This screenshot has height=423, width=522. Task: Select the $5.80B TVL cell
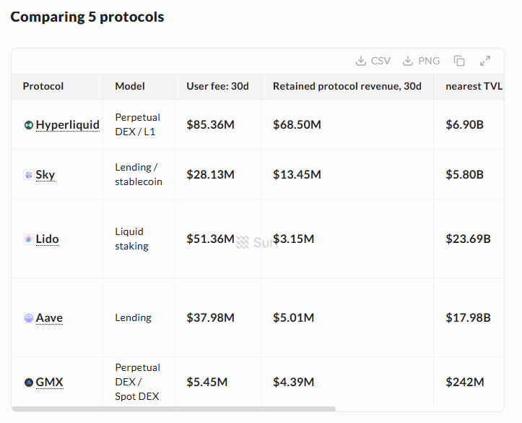469,175
